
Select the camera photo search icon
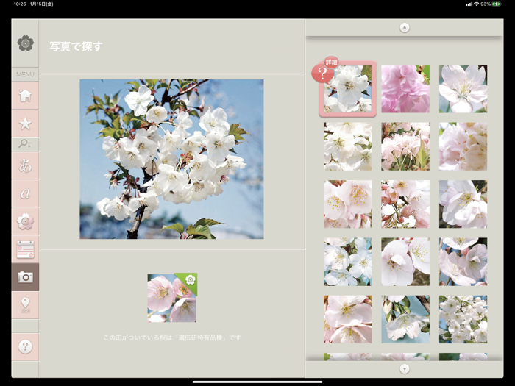25,277
